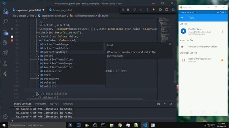229x128 pixels.
Task: Pause the debug session
Action: click(x=128, y=10)
